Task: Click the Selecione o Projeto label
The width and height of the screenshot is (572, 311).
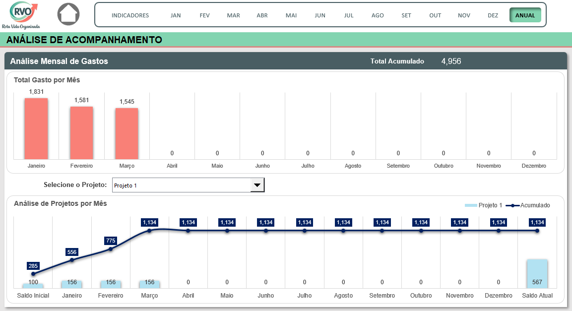Action: (x=75, y=185)
